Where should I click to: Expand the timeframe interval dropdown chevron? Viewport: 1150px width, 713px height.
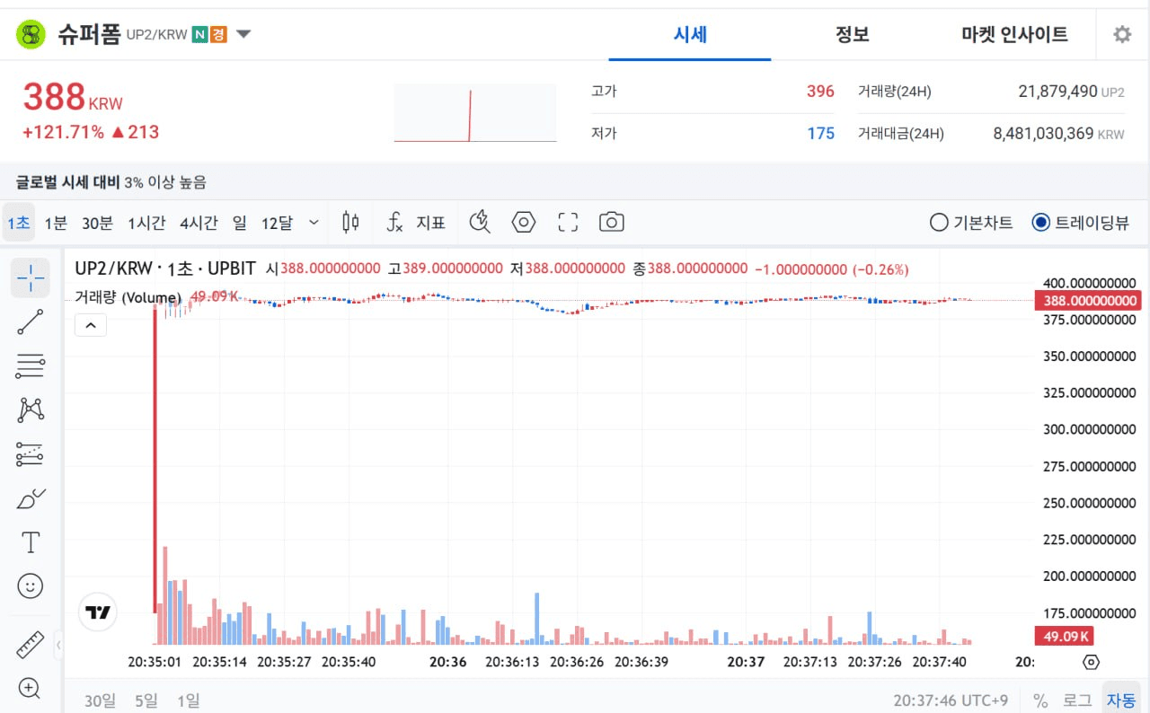(314, 222)
